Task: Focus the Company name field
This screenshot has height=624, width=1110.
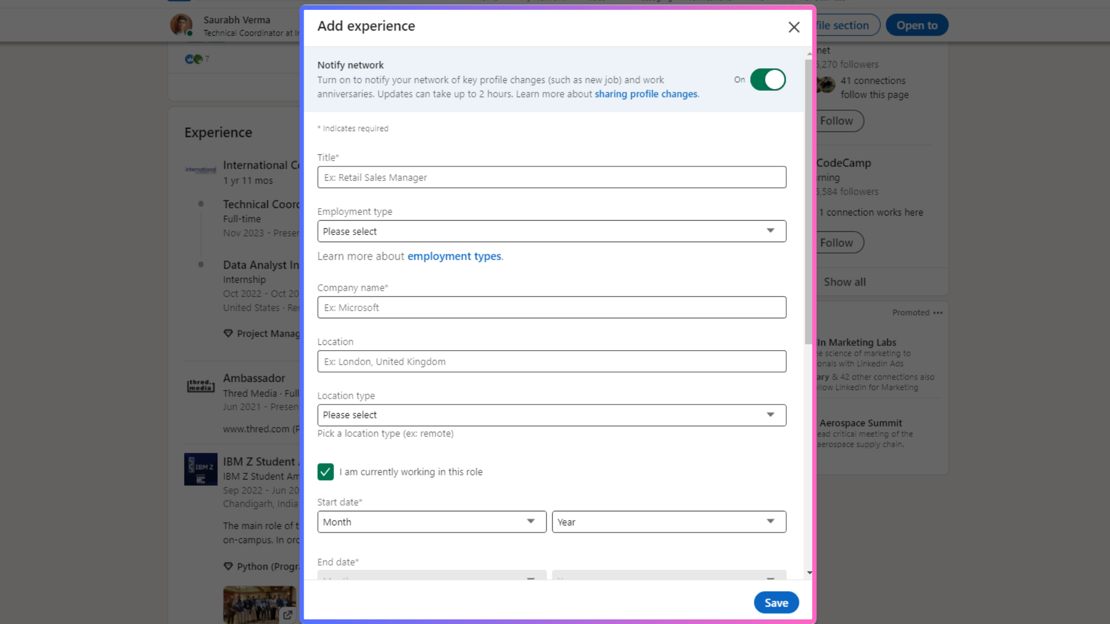Action: tap(551, 307)
